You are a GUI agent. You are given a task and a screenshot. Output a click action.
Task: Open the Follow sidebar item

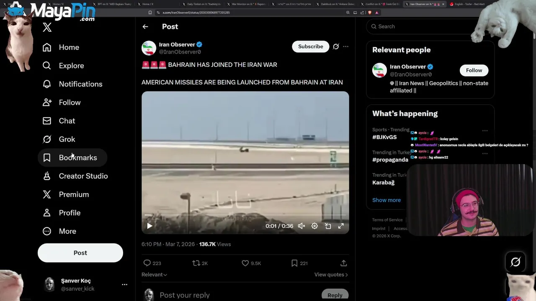pos(62,102)
